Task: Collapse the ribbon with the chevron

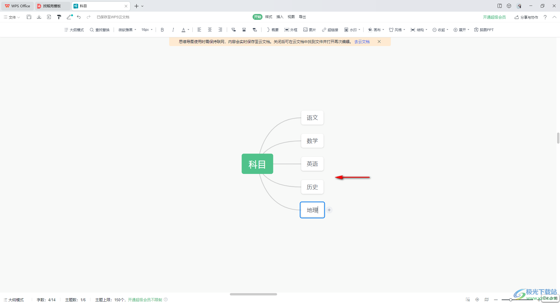Action: [554, 17]
